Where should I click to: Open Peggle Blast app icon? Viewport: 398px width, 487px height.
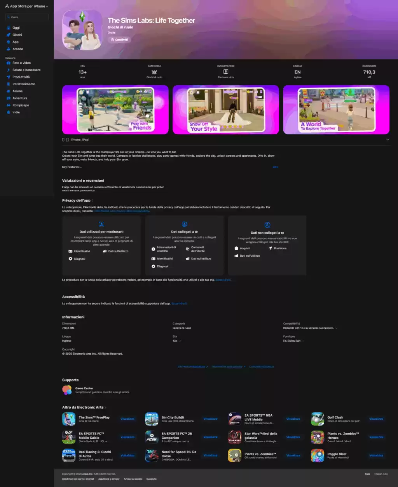[318, 455]
